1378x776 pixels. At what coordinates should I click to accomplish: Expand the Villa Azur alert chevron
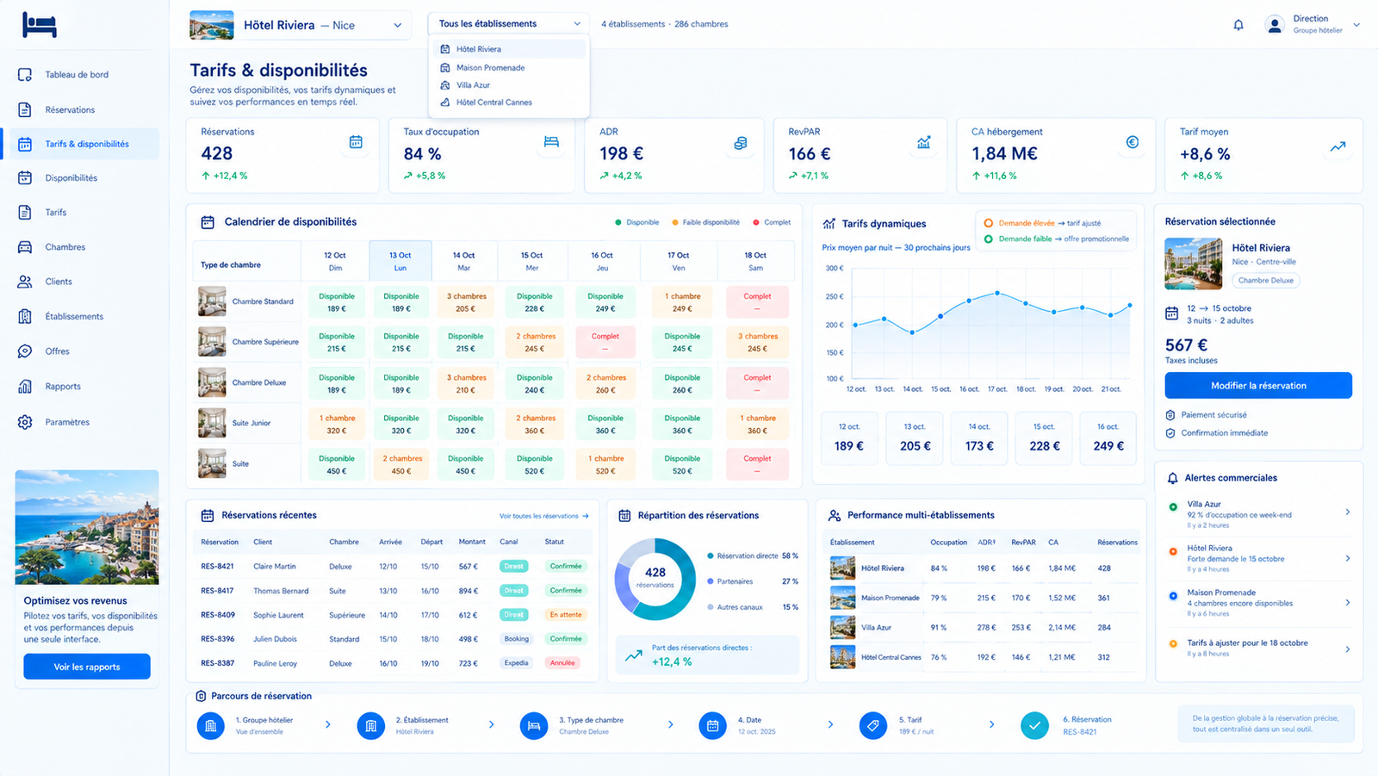[x=1348, y=512]
